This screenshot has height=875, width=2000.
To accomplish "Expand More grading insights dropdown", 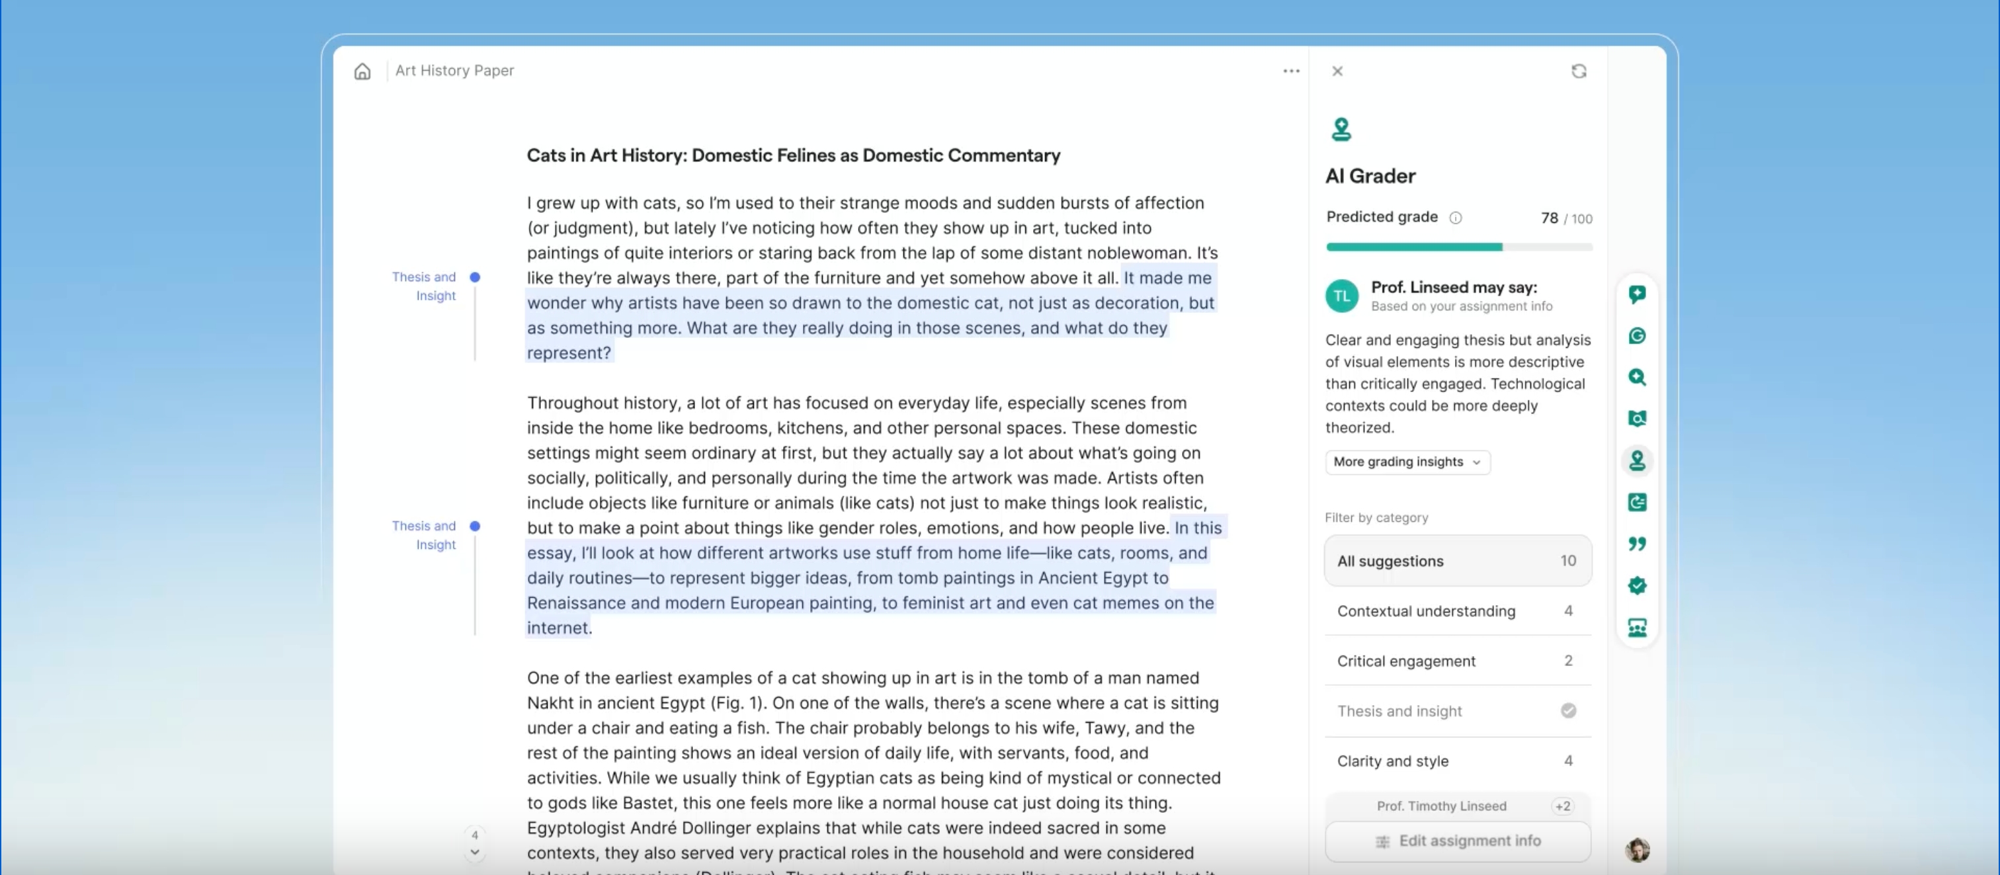I will click(x=1407, y=462).
